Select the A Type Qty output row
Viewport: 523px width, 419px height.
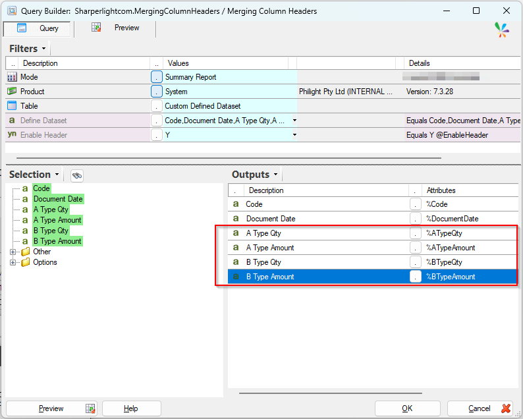point(373,233)
